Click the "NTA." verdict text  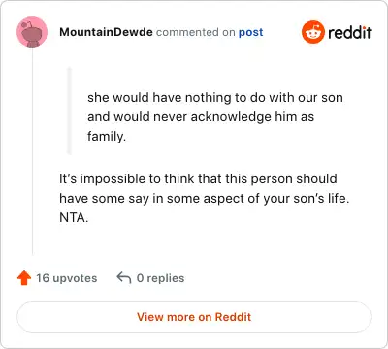[x=74, y=218]
